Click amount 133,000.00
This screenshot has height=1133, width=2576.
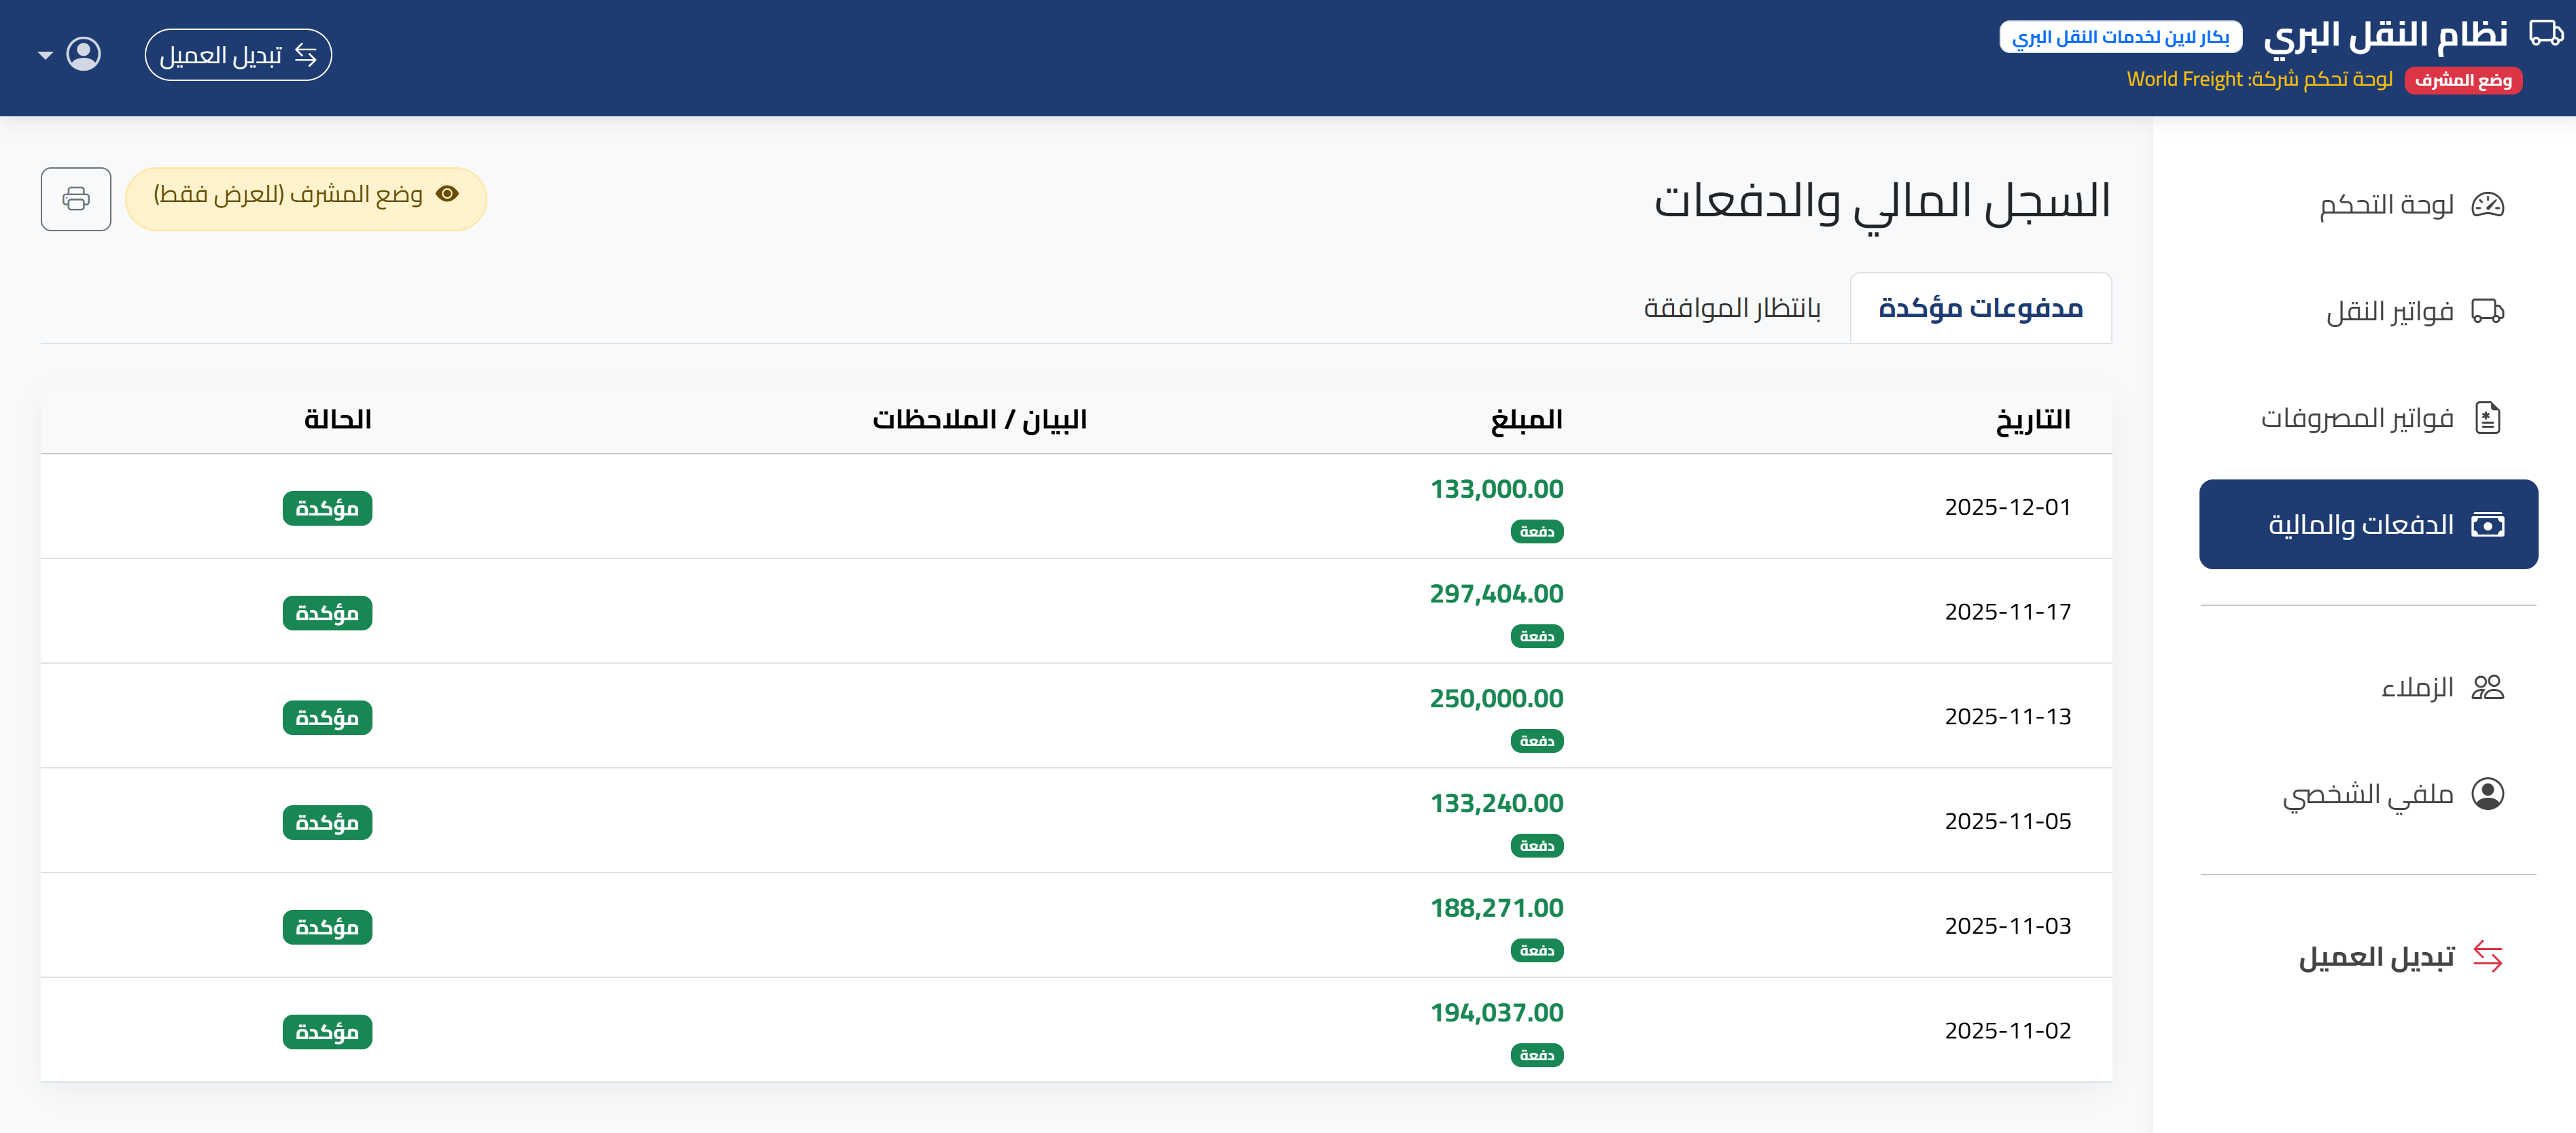point(1496,490)
